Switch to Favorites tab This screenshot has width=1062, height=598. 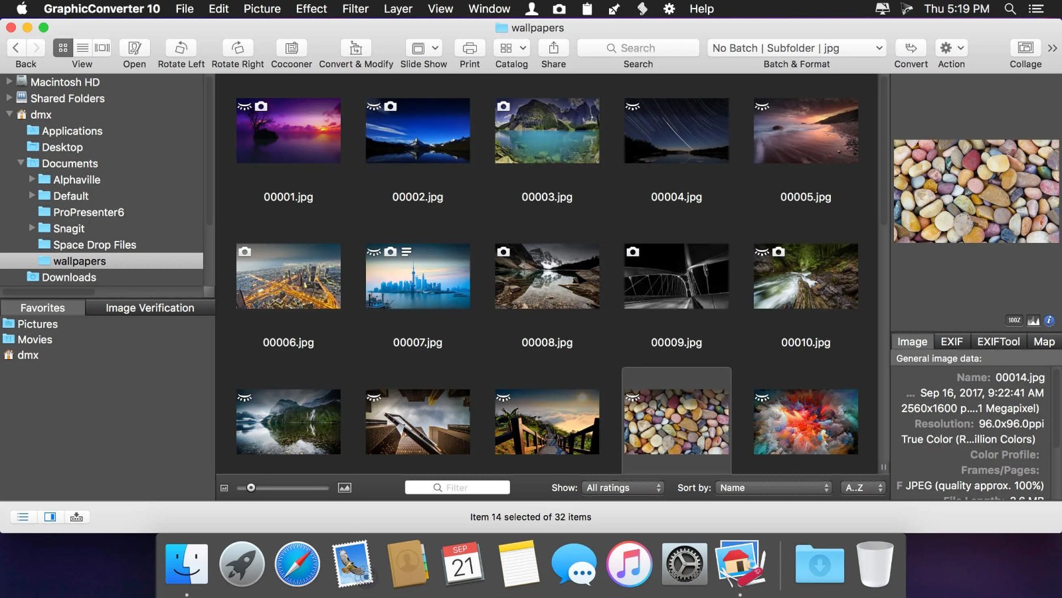(43, 308)
